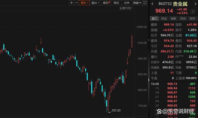Screen dimensions: 198x118
Task: Click 隐藏 to hide side panel
Action: click(x=137, y=3)
